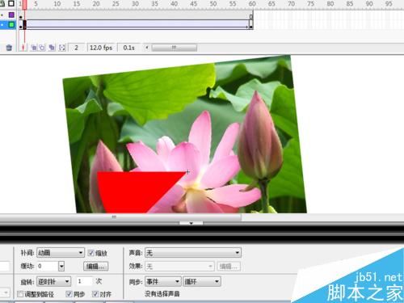Image resolution: width=404 pixels, height=303 pixels.
Task: Open the 效果 effect dropdown
Action: [179, 267]
